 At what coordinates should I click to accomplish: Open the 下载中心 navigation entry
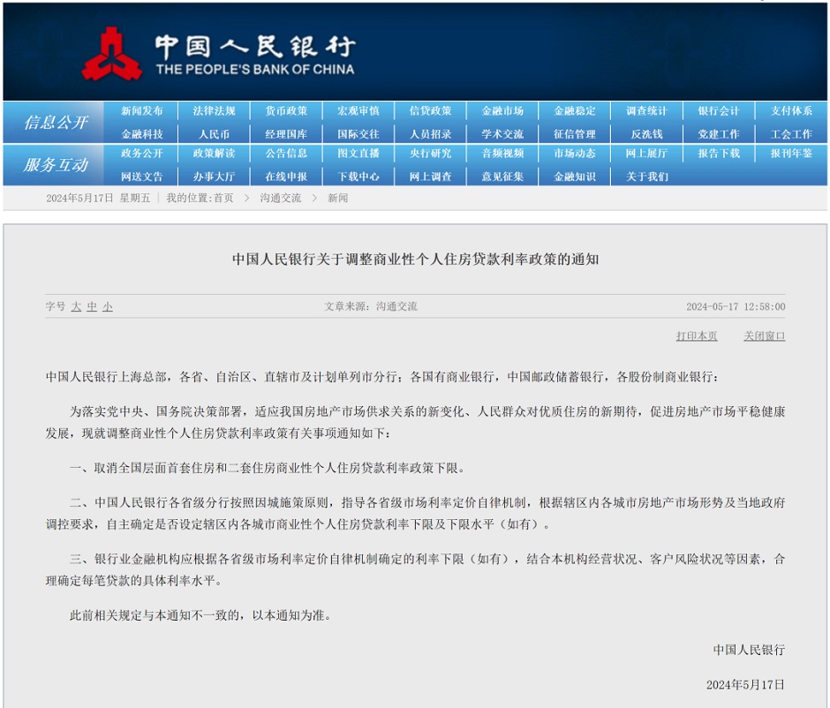358,175
